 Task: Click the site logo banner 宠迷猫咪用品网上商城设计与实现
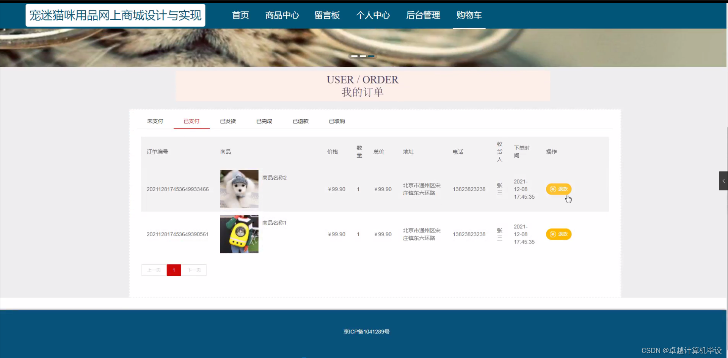pyautogui.click(x=116, y=15)
